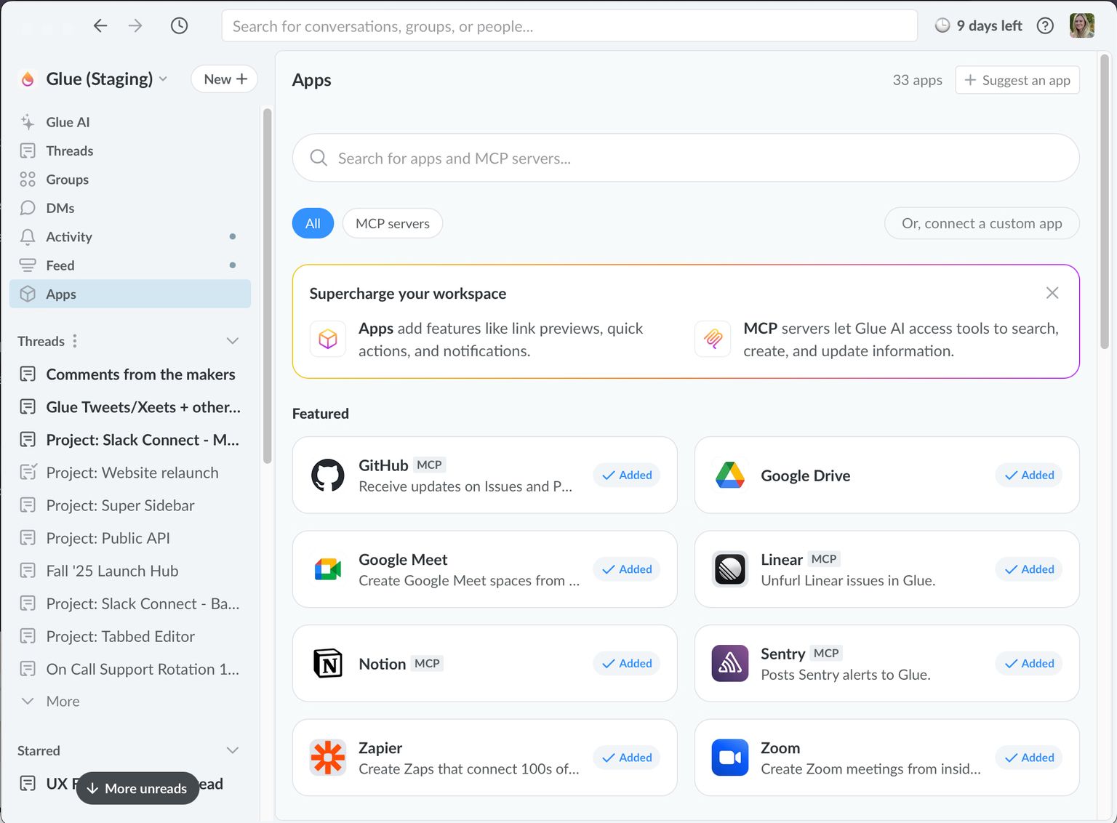Open Threads in sidebar navigation
Screen dimensions: 1117x823
130,151
